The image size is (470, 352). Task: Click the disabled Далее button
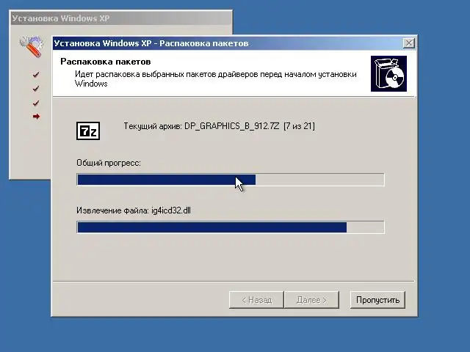311,300
